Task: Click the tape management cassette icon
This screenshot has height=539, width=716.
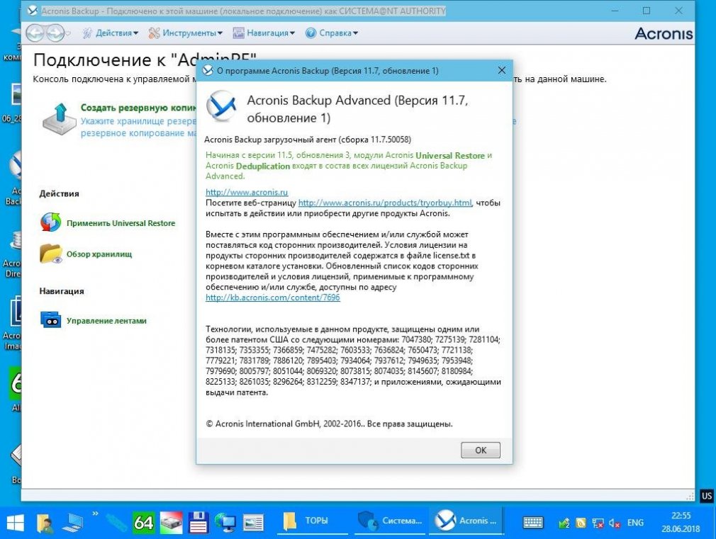Action: point(50,320)
